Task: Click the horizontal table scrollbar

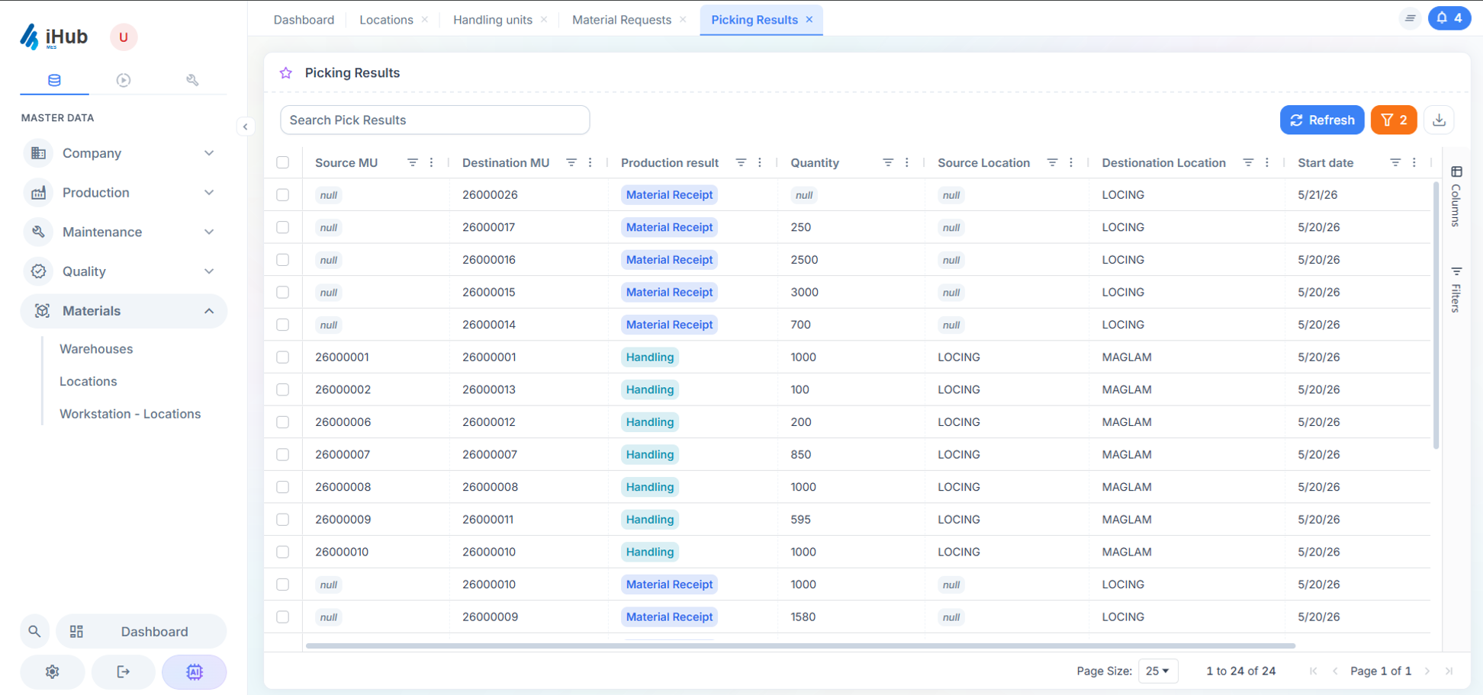Action: click(800, 645)
